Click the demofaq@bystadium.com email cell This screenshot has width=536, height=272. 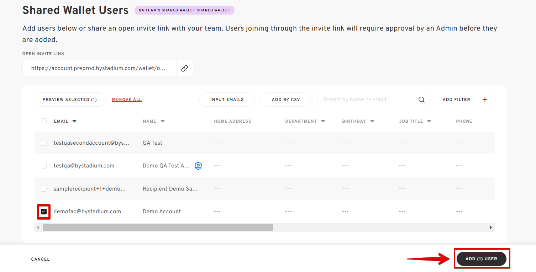(x=87, y=212)
